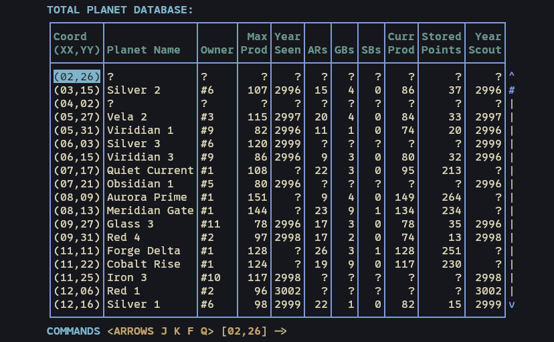Click the Vela 2 planet name
The width and height of the screenshot is (554, 342).
[x=126, y=117]
